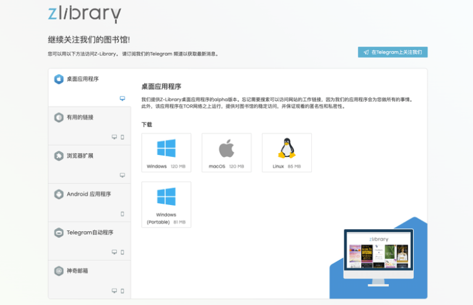Click monitor icon under 神奇邮箱

coord(114,290)
